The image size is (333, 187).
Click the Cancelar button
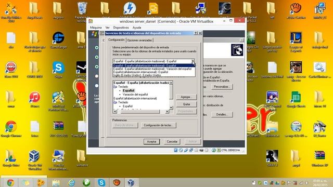172,141
